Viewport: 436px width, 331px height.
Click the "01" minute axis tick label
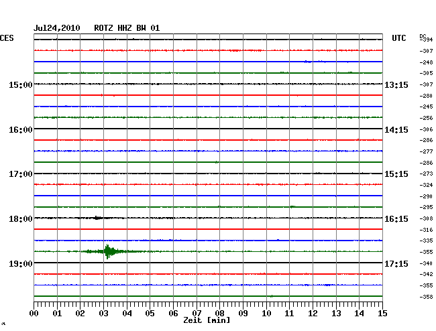57,314
